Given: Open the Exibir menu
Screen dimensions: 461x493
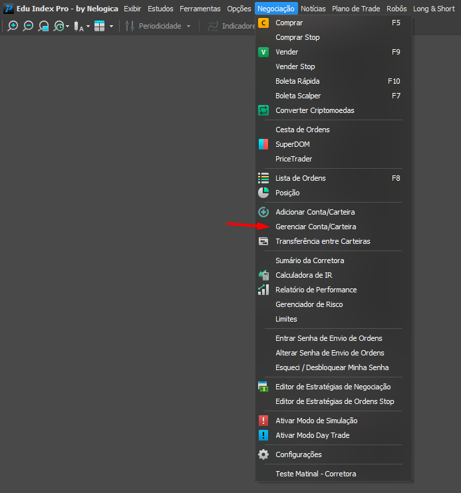Looking at the screenshot, I should point(132,9).
